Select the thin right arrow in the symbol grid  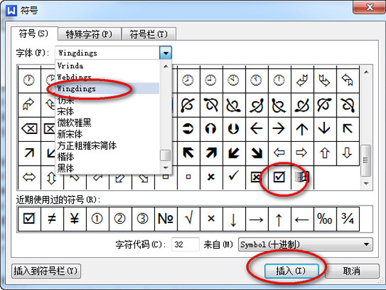pos(279,128)
